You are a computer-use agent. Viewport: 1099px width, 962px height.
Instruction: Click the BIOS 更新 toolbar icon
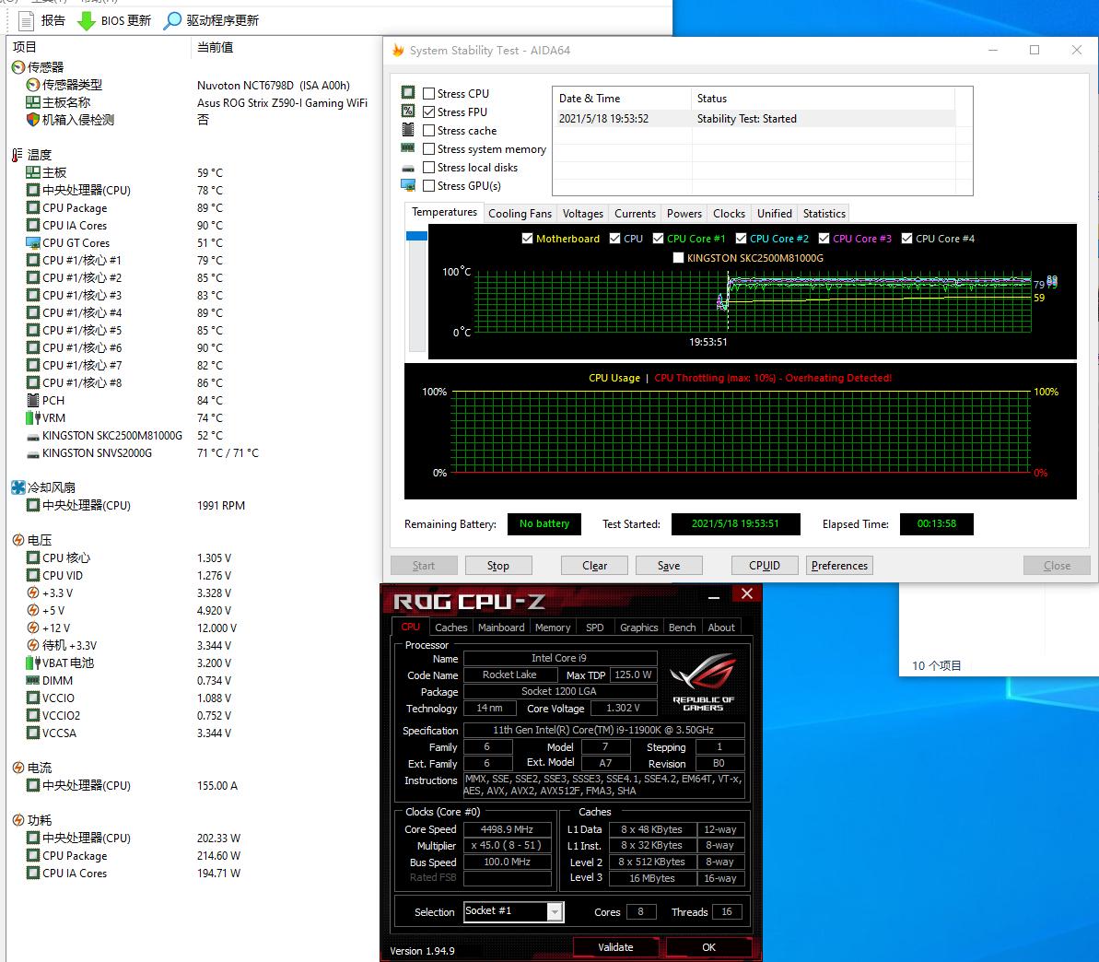tap(87, 20)
